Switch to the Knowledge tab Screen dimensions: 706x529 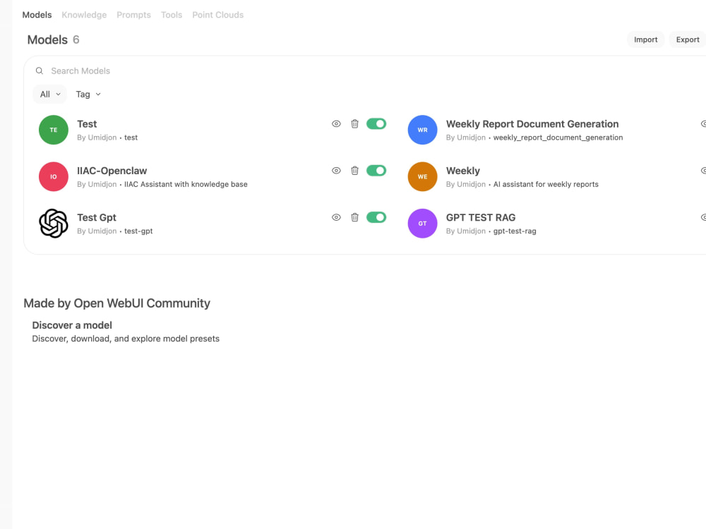point(84,15)
